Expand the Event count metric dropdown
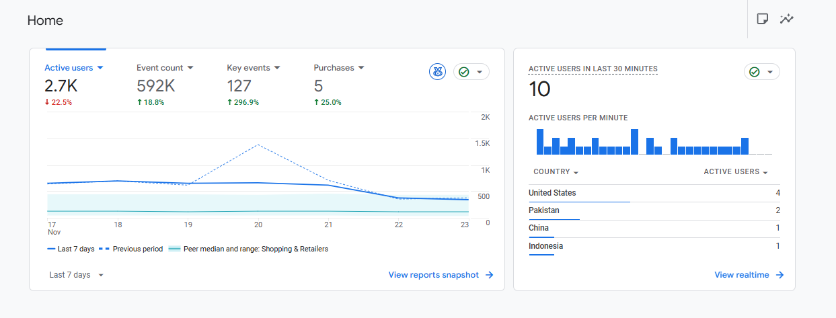The image size is (836, 318). 190,68
